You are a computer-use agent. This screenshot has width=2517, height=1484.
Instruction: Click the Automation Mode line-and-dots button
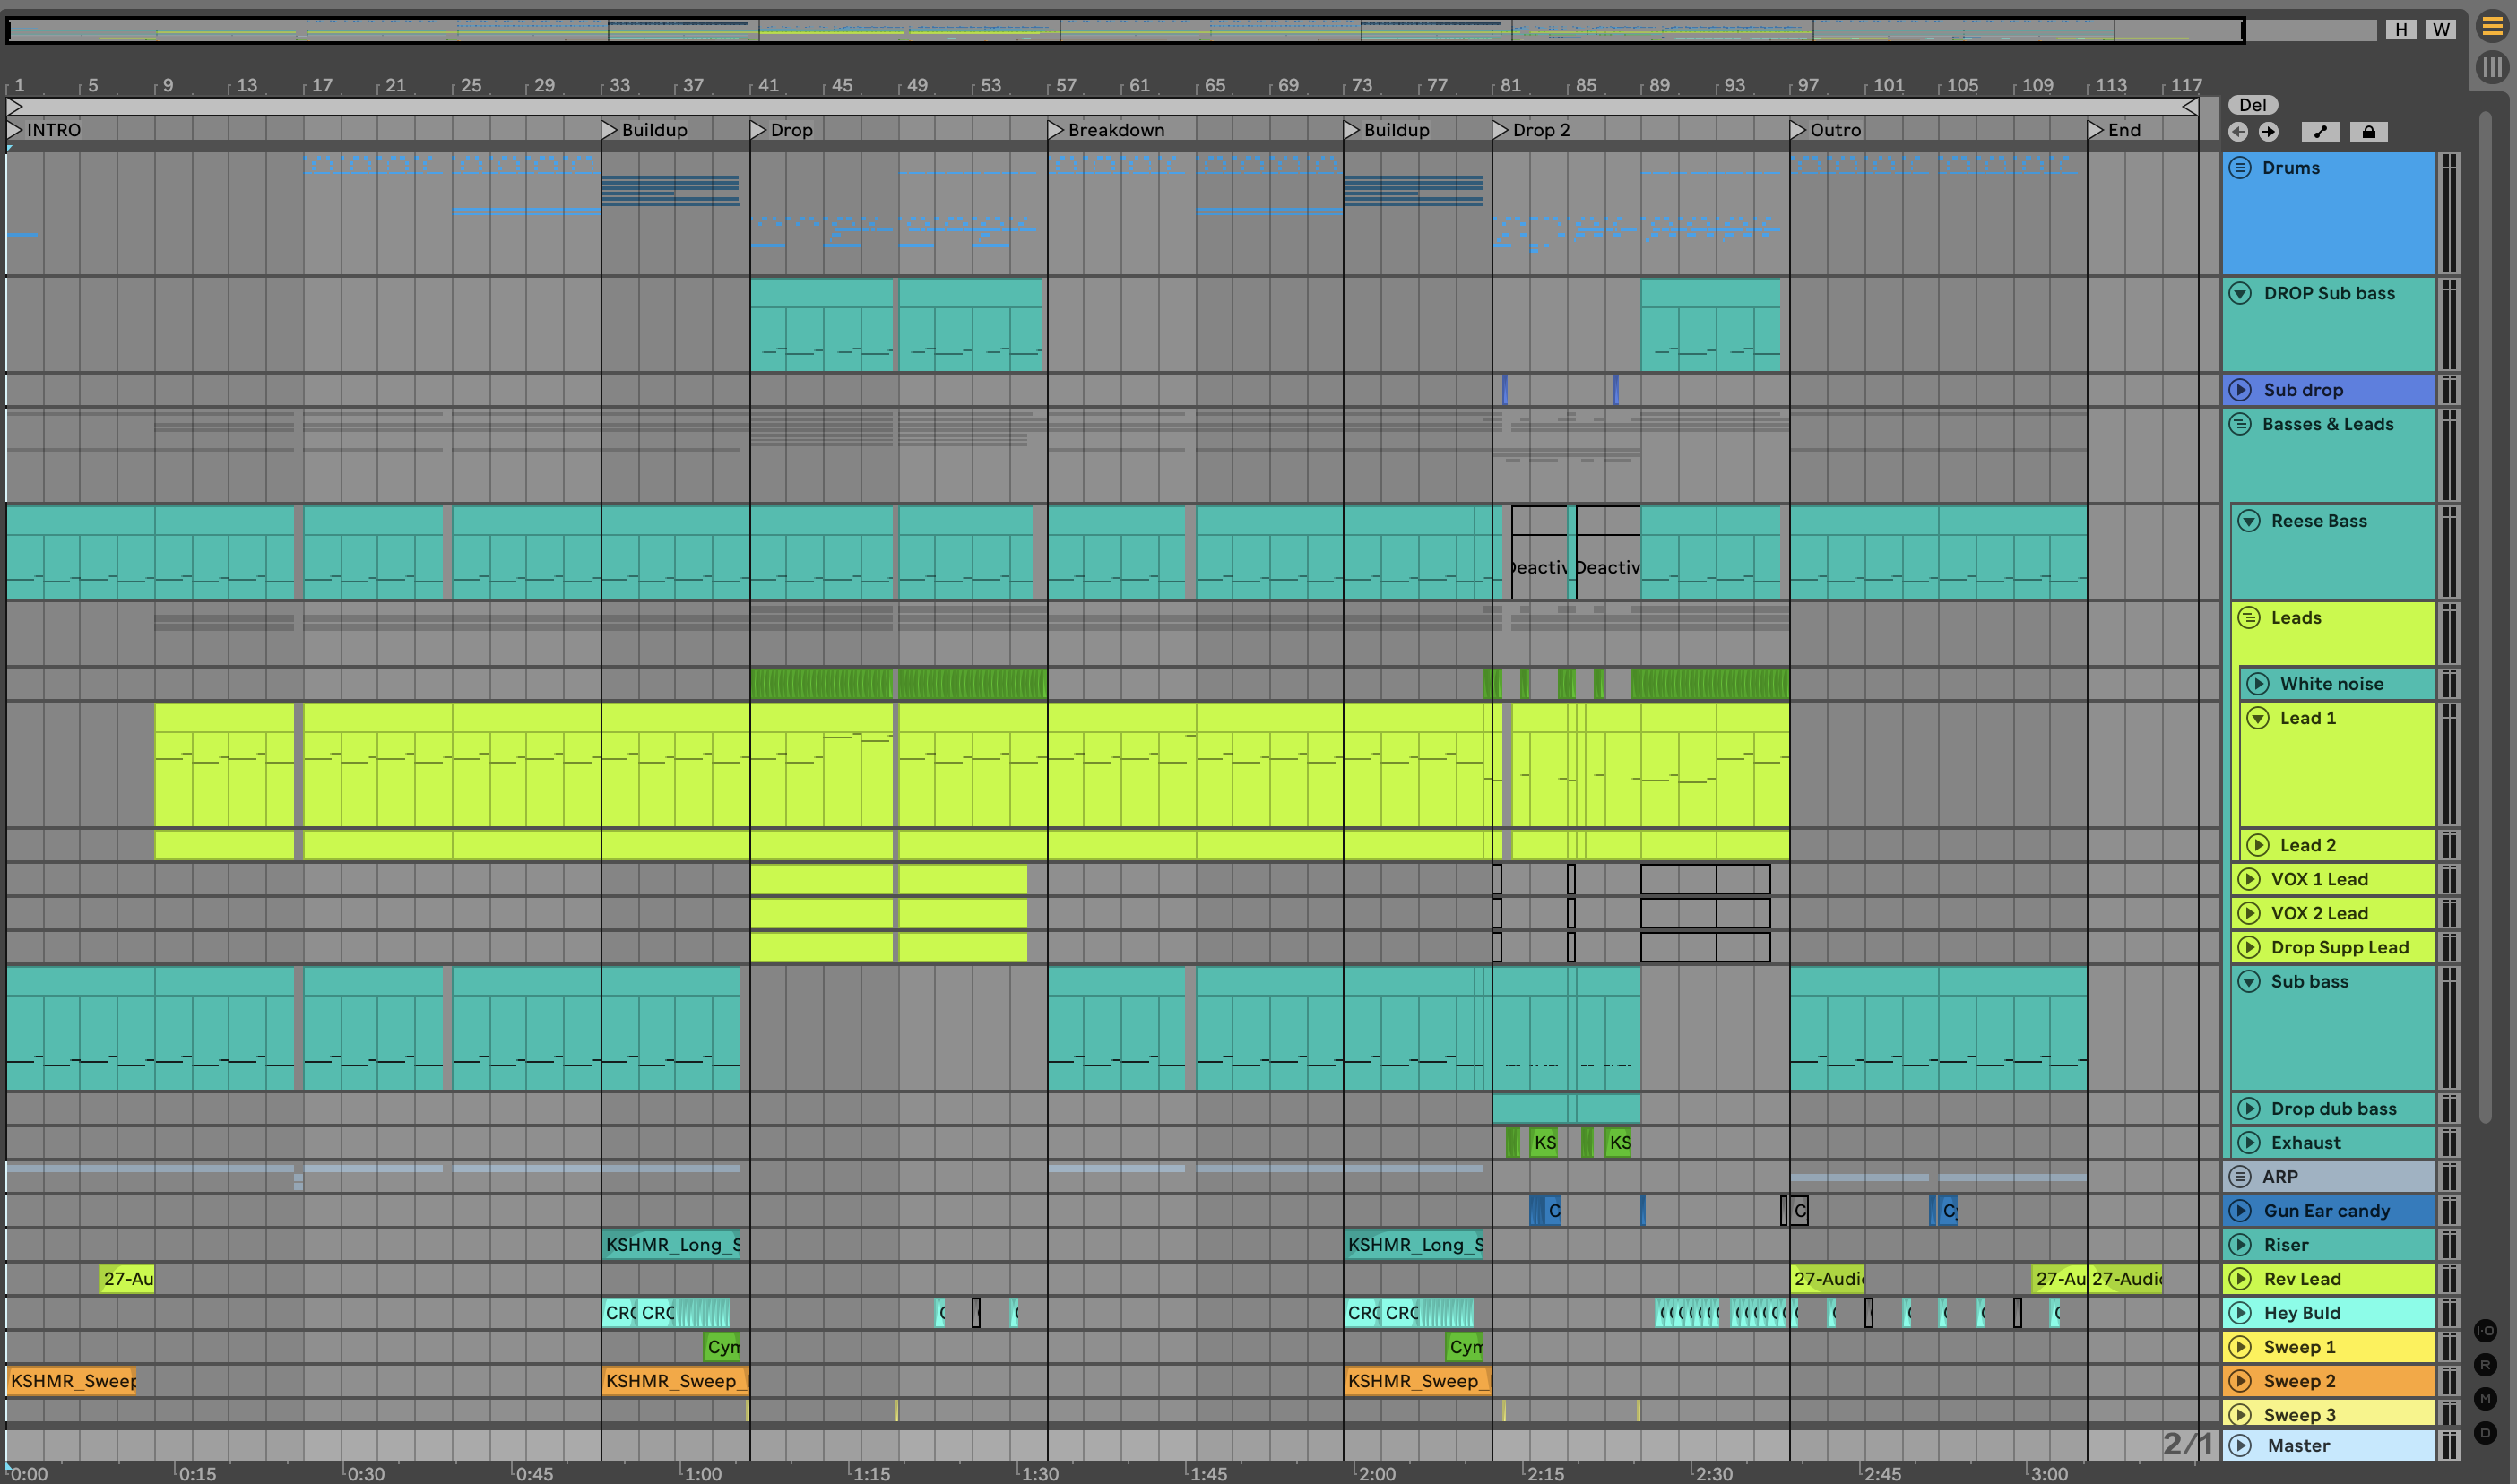[2320, 132]
